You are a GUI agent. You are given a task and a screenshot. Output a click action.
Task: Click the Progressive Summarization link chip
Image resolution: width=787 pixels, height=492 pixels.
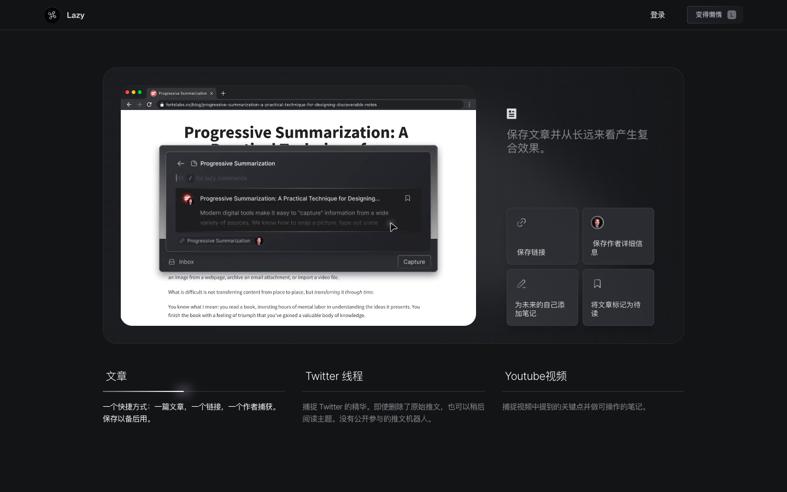pos(215,241)
